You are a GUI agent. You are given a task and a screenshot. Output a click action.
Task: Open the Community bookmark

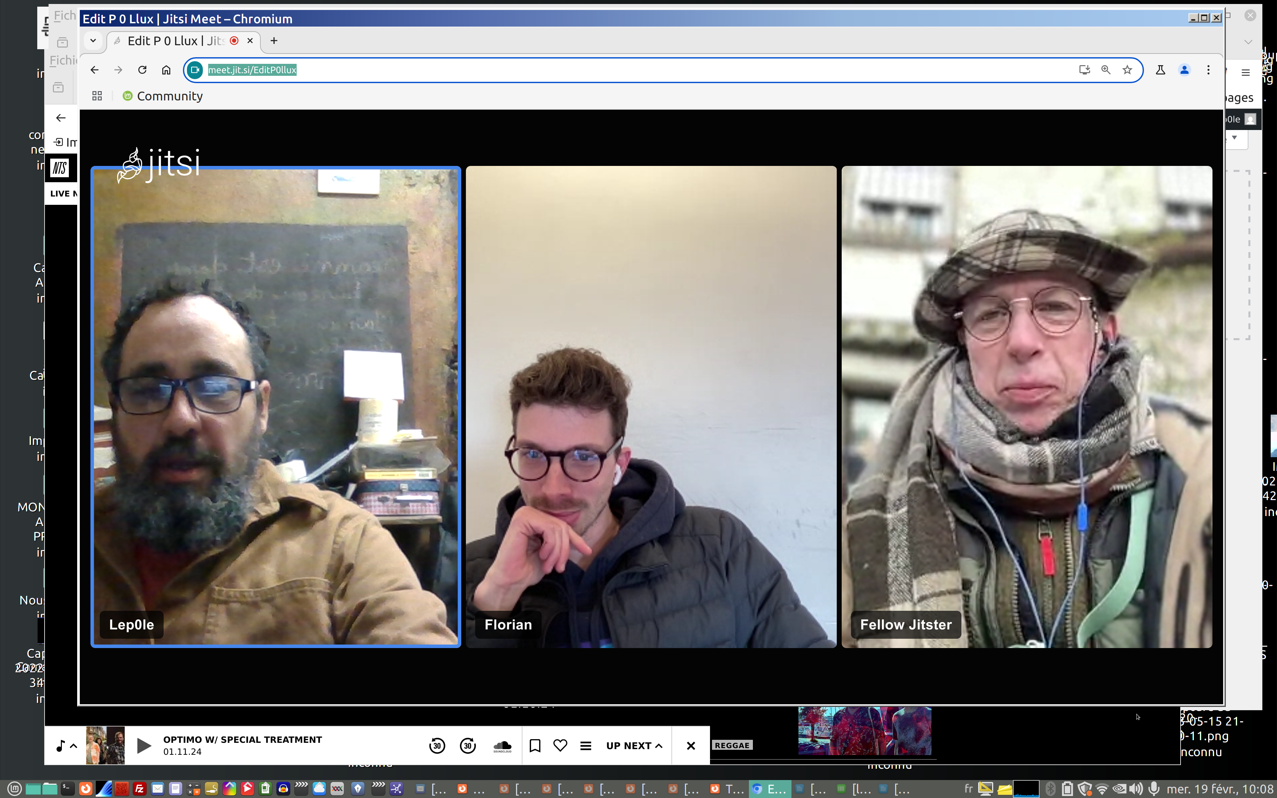point(163,96)
